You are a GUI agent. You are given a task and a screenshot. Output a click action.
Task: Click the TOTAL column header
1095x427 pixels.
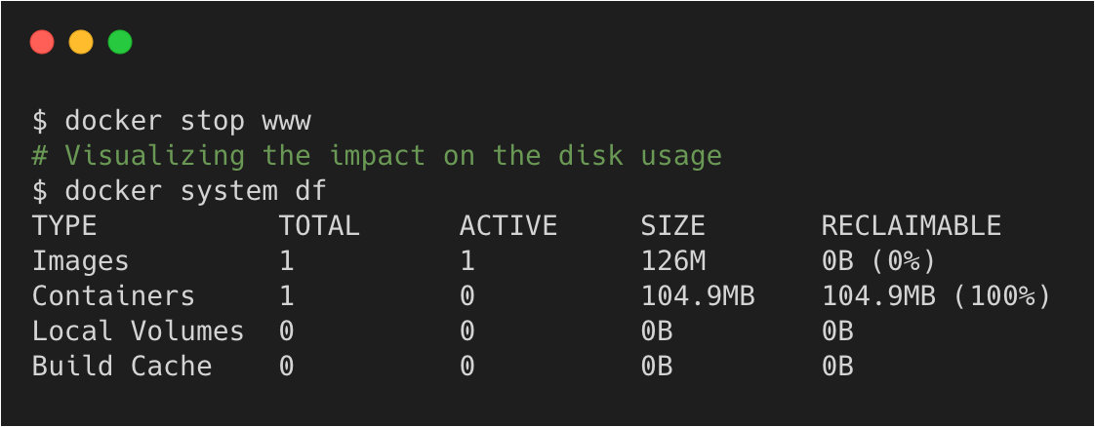[x=319, y=226]
